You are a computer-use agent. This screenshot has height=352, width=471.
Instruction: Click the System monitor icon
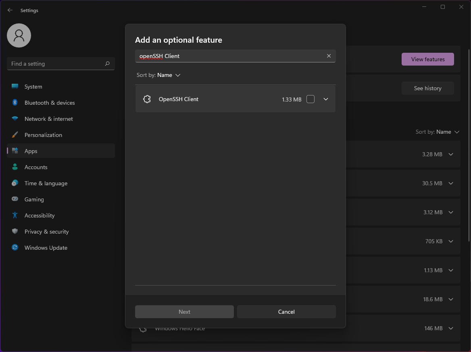click(15, 87)
